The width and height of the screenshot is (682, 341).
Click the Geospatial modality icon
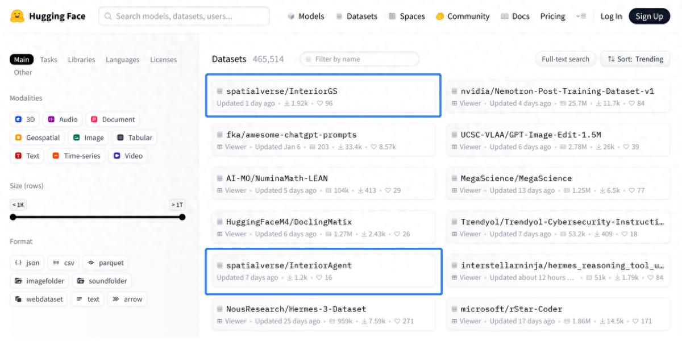pos(18,138)
